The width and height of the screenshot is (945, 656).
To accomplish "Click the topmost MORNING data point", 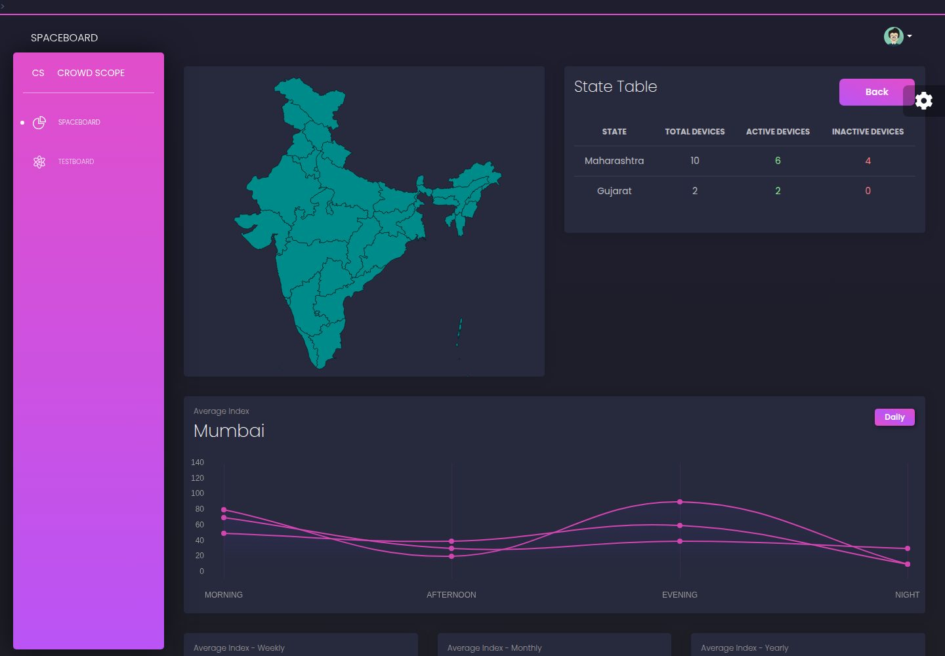I will (224, 510).
